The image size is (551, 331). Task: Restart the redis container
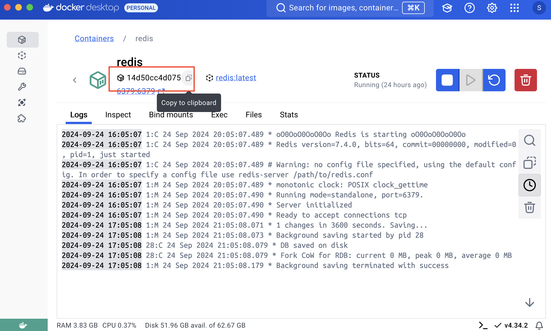494,80
